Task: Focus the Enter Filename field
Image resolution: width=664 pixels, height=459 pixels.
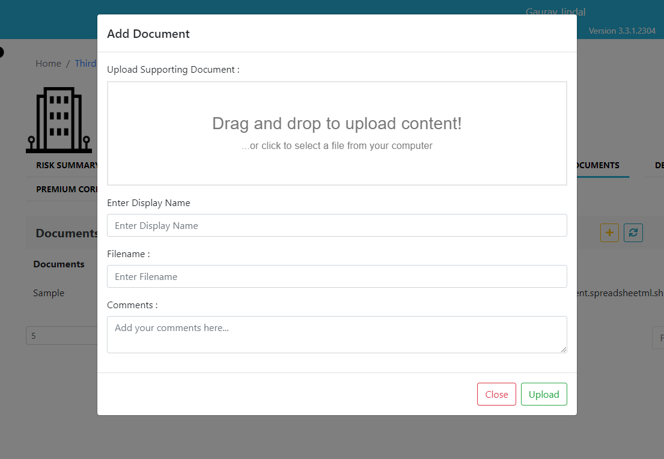Action: (x=337, y=276)
